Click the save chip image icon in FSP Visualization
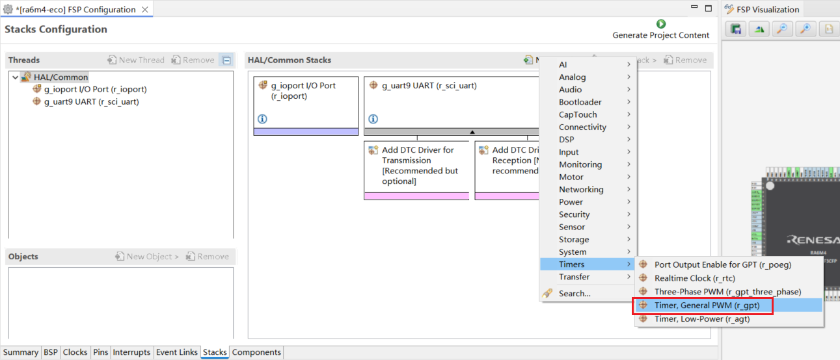This screenshot has width=840, height=360. click(736, 29)
